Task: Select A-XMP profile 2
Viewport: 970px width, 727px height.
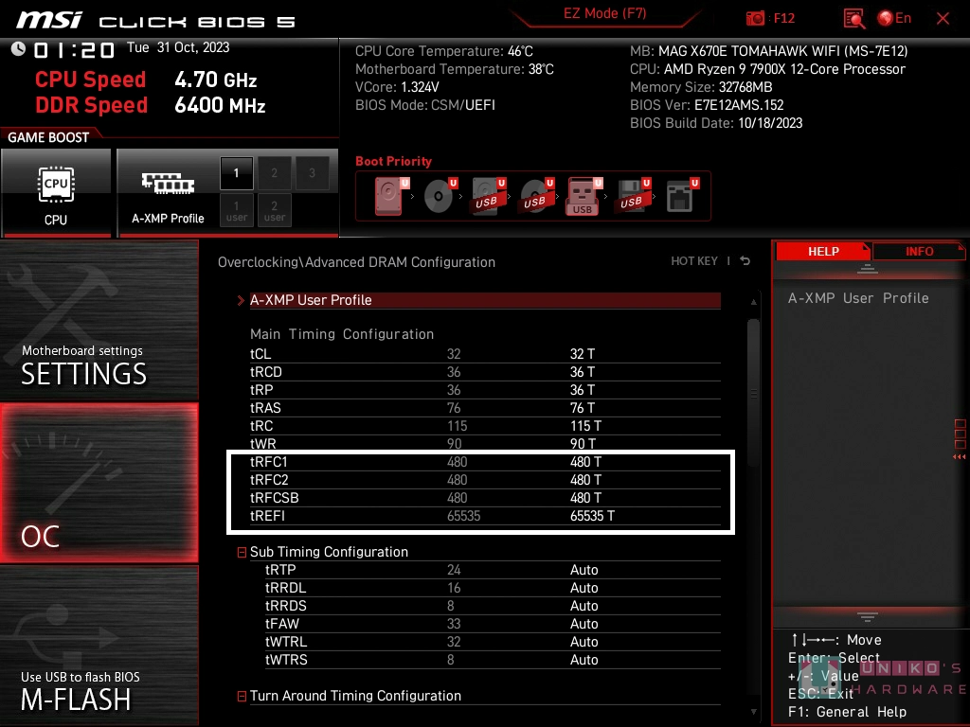Action: (x=274, y=173)
